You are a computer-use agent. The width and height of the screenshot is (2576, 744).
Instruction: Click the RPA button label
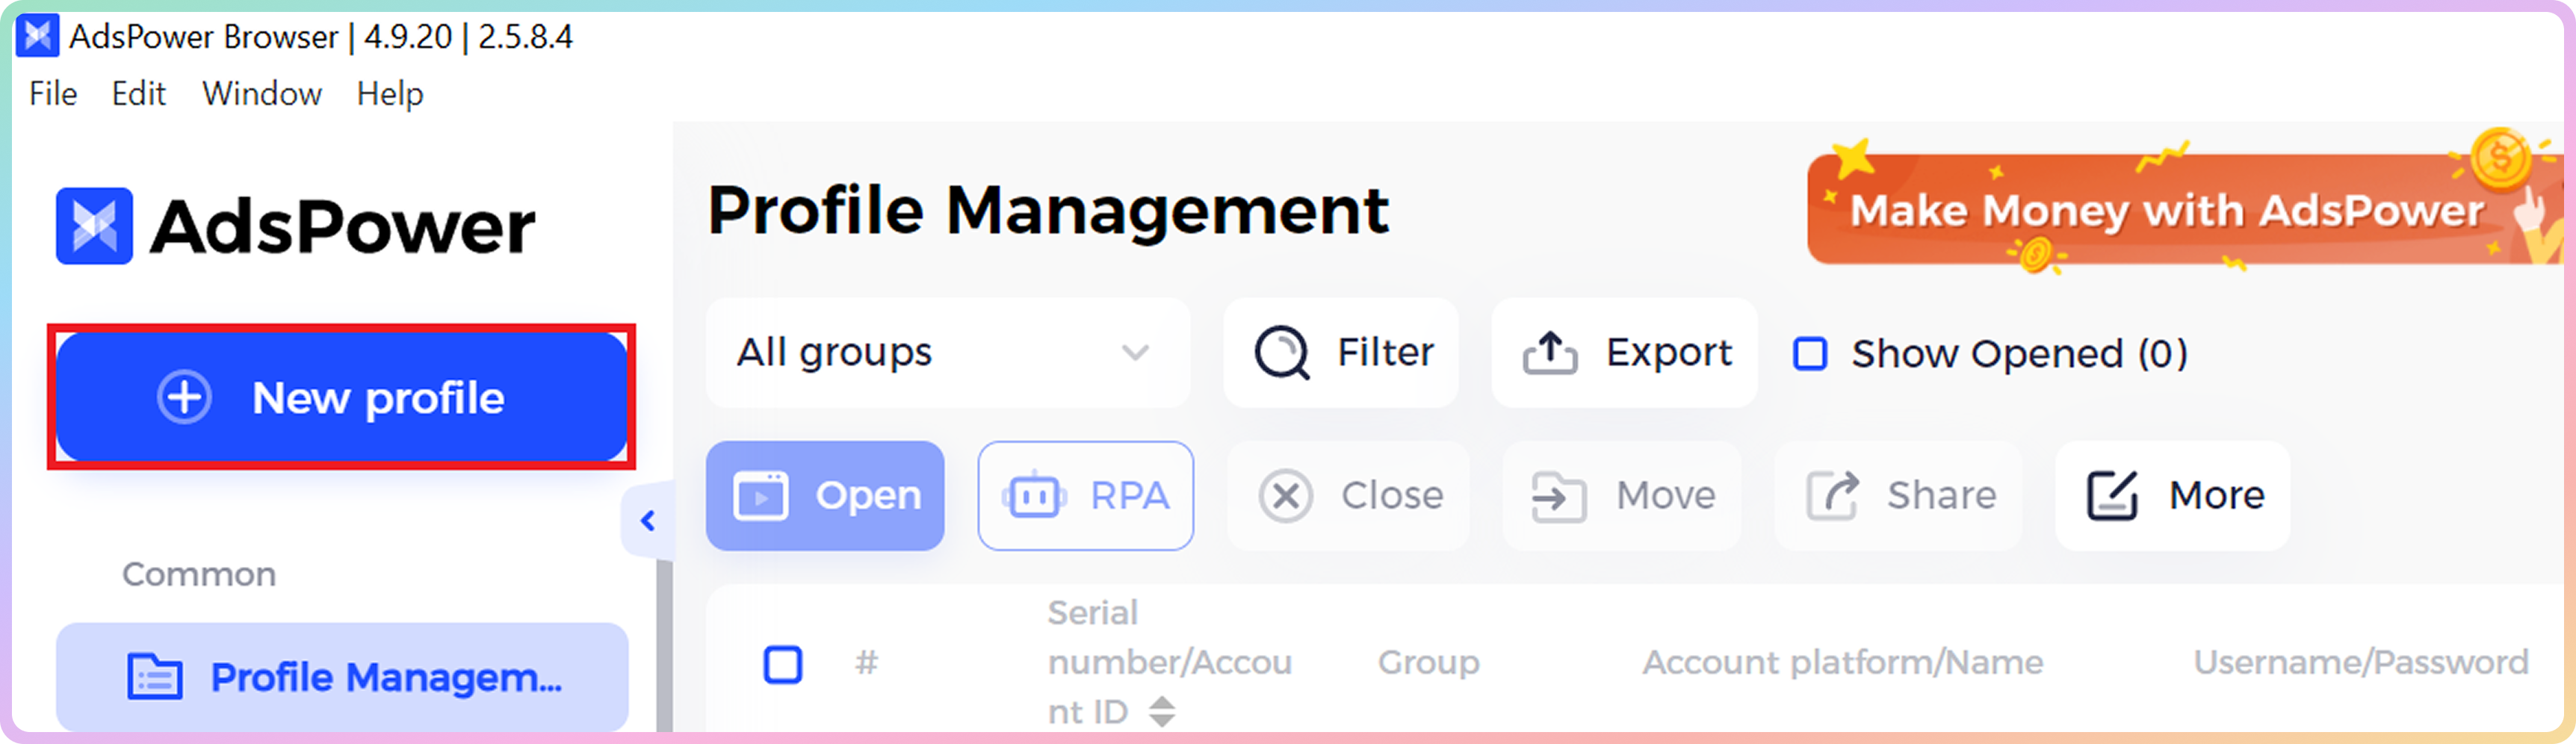coord(1130,495)
